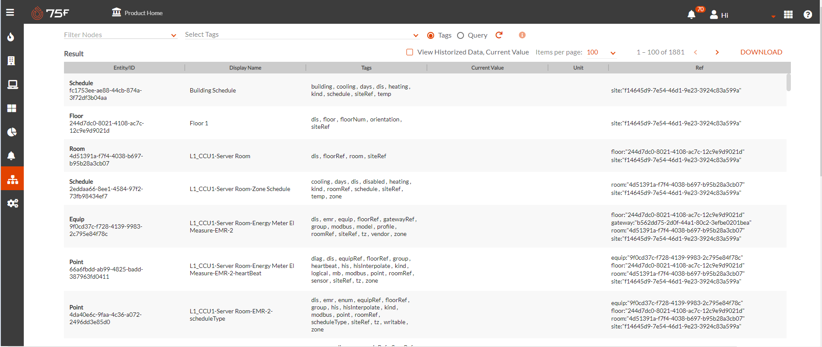Click the results table vertical scrollbar
Screen dimensions: 822x347
click(x=788, y=82)
